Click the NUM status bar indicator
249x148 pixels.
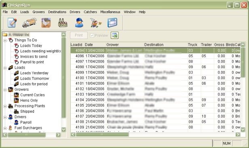227,144
